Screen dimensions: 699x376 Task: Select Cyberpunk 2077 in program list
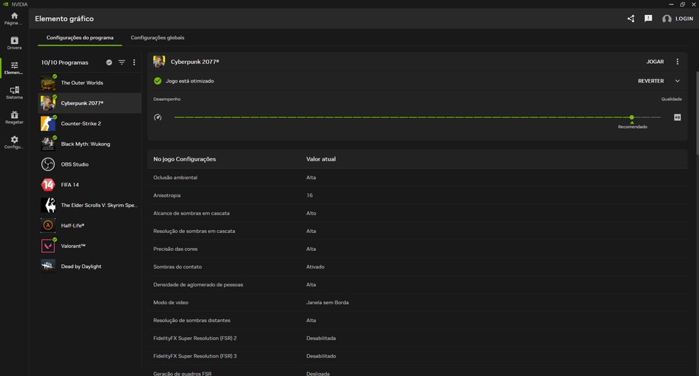coord(90,103)
